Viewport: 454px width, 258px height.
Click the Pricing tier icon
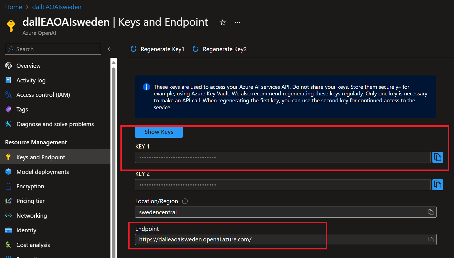tap(8, 201)
